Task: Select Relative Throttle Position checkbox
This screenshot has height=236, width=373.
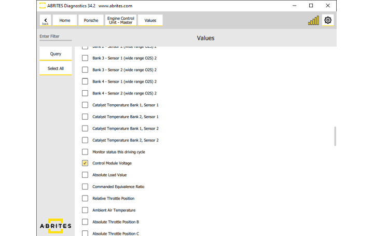Action: (x=85, y=198)
